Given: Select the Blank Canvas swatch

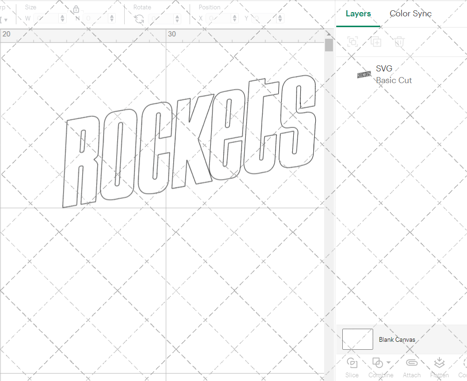Looking at the screenshot, I should point(357,339).
